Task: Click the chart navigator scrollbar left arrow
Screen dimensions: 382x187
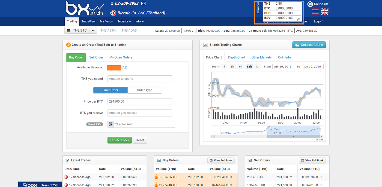Action: pos(213,136)
